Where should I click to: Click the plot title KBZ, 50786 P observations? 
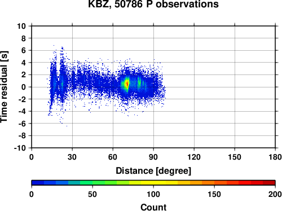pyautogui.click(x=153, y=4)
